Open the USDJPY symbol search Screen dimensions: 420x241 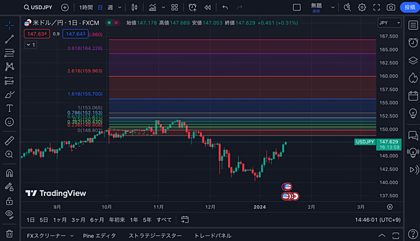pos(38,7)
